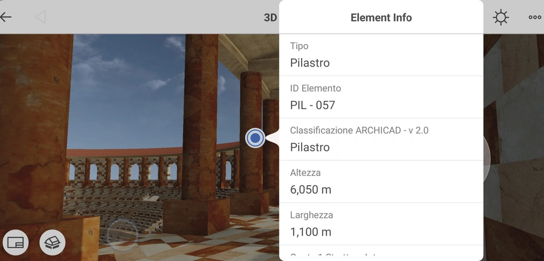Image resolution: width=544 pixels, height=261 pixels.
Task: Select the Altezza 6,050 m row
Action: [381, 182]
